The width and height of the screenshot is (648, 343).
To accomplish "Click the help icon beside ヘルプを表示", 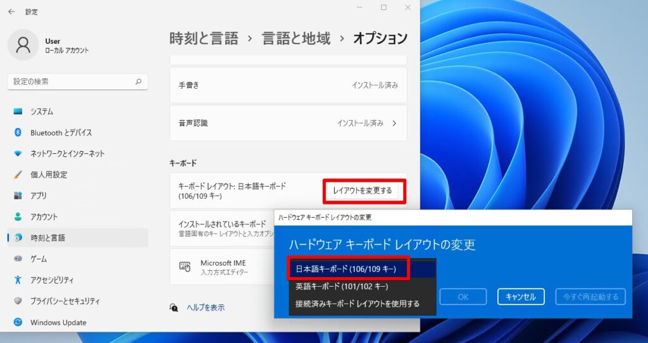I will point(174,308).
